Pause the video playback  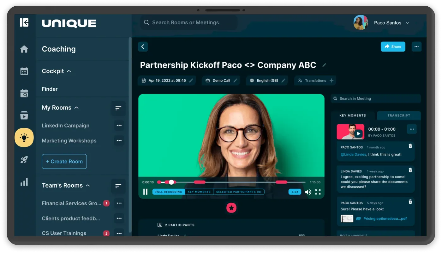pyautogui.click(x=145, y=192)
